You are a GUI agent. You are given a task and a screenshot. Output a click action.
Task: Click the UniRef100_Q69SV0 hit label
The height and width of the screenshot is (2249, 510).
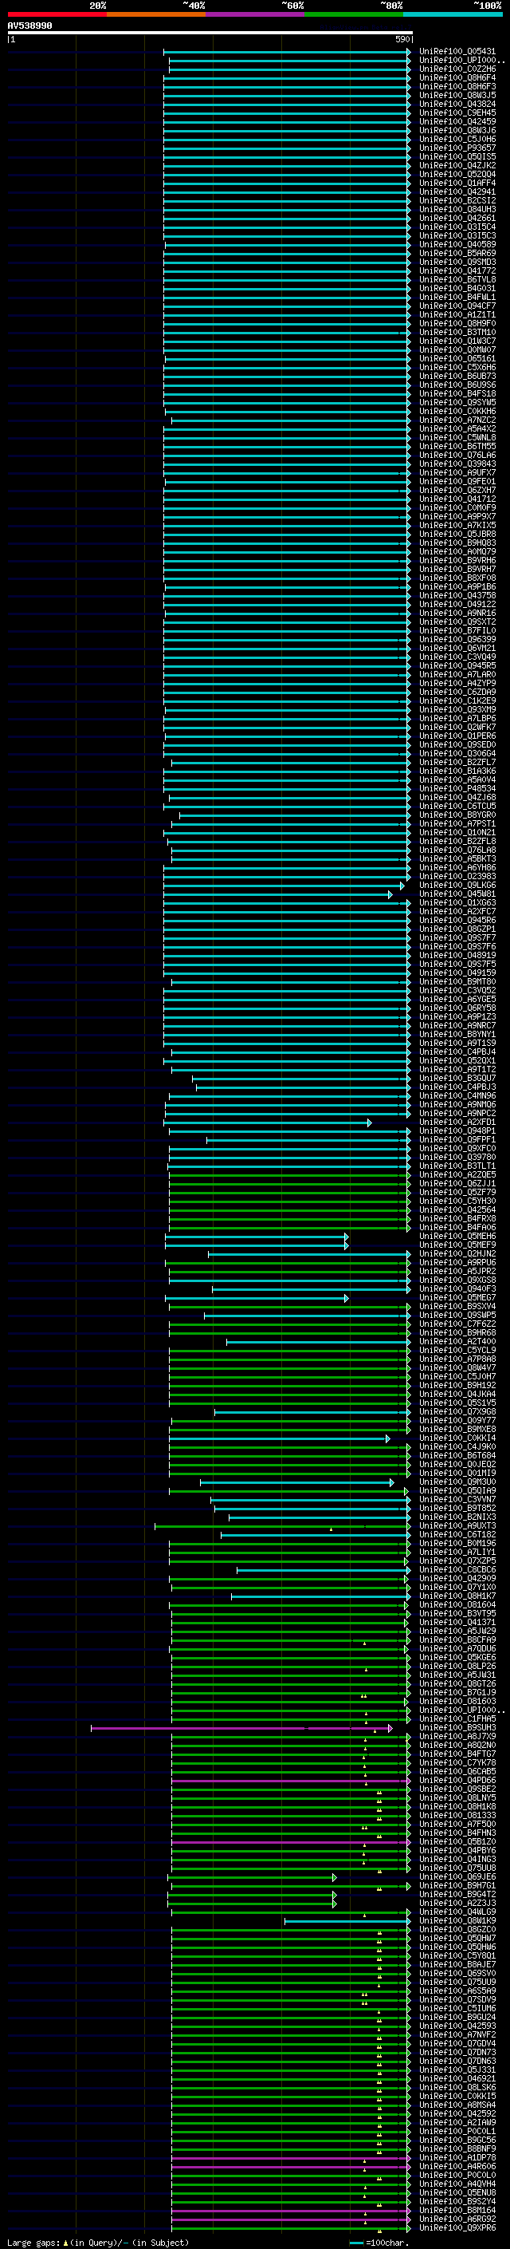[457, 1973]
